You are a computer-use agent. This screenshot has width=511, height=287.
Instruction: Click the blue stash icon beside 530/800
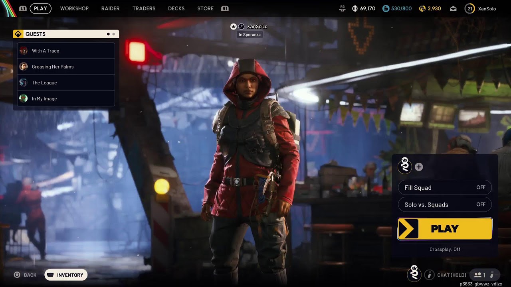point(385,8)
